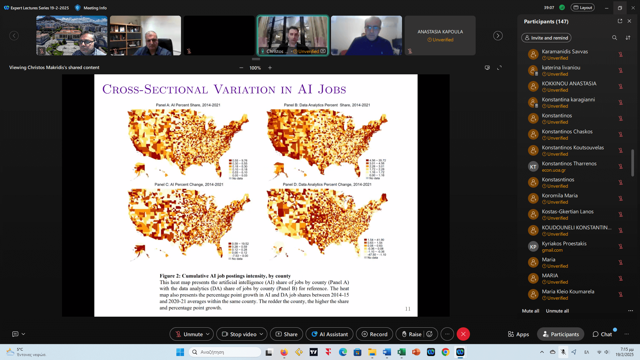Expand video options arrow next to Stop video
640x360 pixels.
coord(261,334)
